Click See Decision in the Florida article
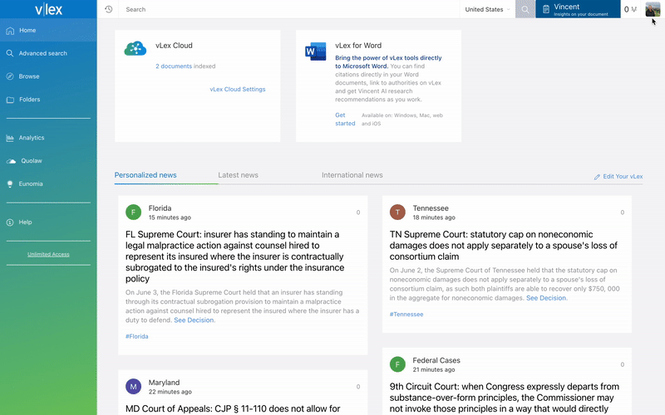 [x=194, y=320]
